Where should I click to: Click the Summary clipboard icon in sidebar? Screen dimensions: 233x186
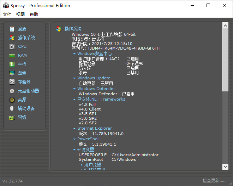[12, 29]
